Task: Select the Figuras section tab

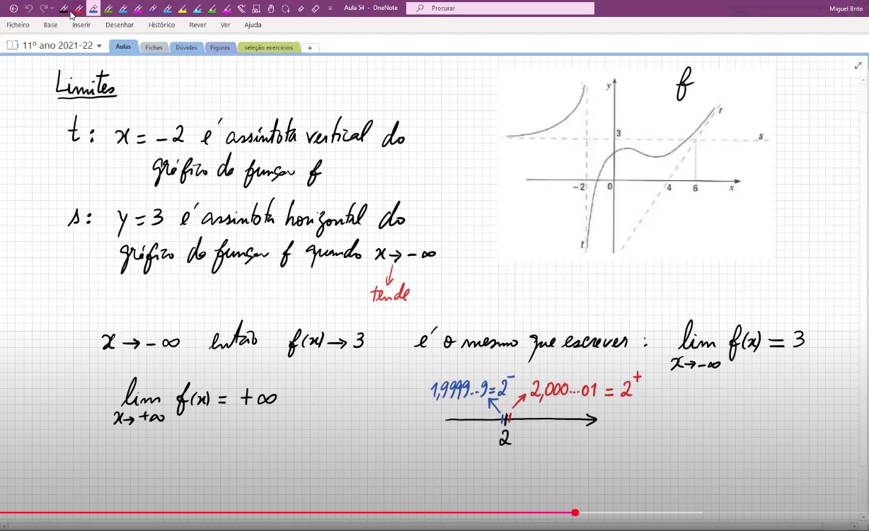Action: 220,47
